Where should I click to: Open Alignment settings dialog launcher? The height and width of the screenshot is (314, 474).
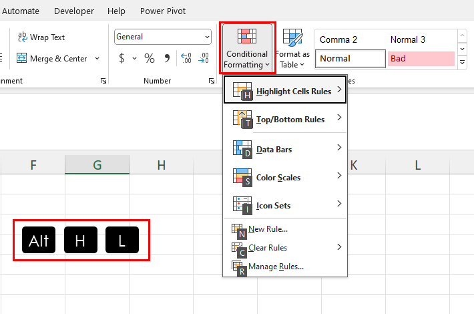pyautogui.click(x=103, y=81)
